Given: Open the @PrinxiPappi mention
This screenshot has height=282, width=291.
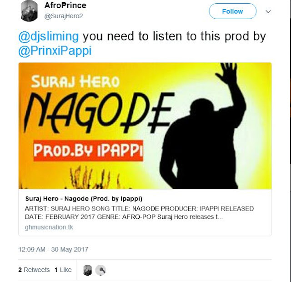Looking at the screenshot, I should (55, 50).
